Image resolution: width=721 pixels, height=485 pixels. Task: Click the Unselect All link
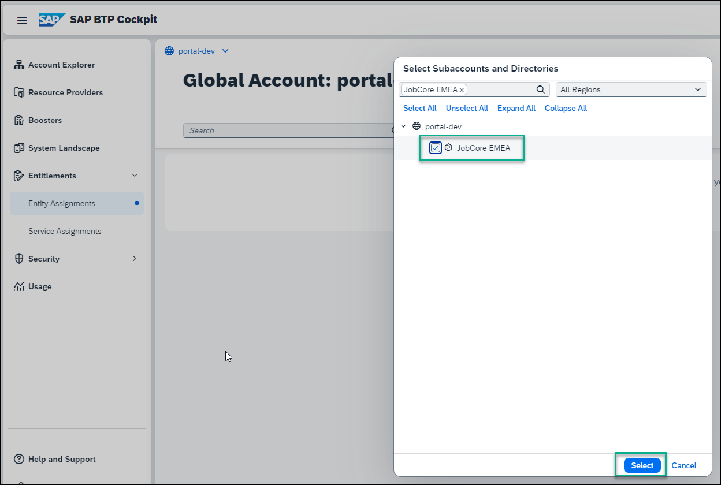point(467,108)
